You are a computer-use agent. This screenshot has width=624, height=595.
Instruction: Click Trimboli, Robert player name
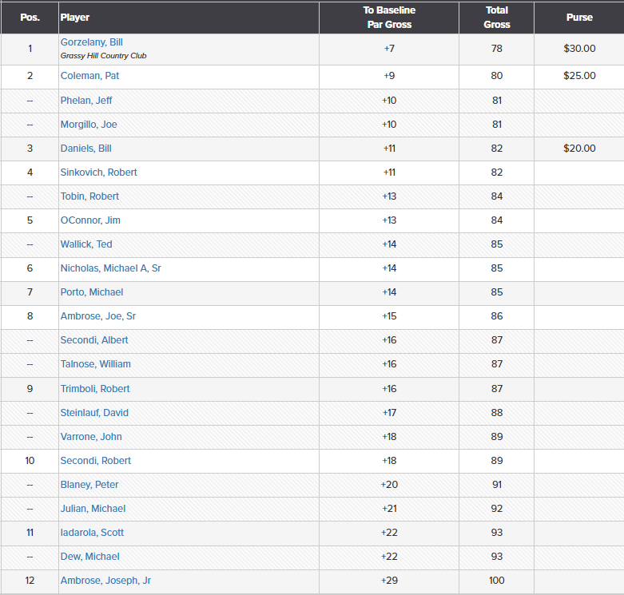(95, 389)
